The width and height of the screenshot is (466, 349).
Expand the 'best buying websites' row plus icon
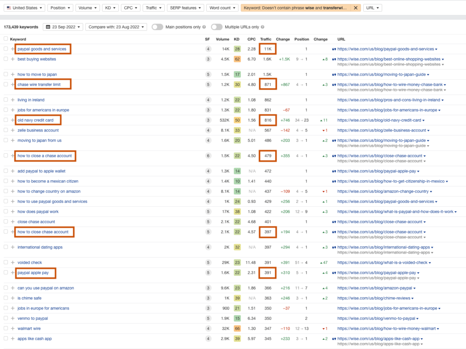[x=12, y=59]
